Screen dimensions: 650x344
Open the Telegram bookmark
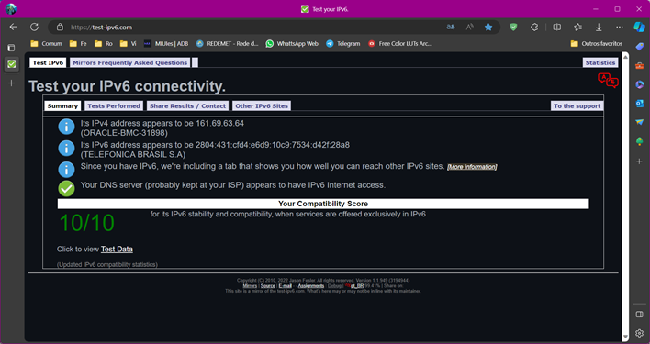[x=342, y=43]
